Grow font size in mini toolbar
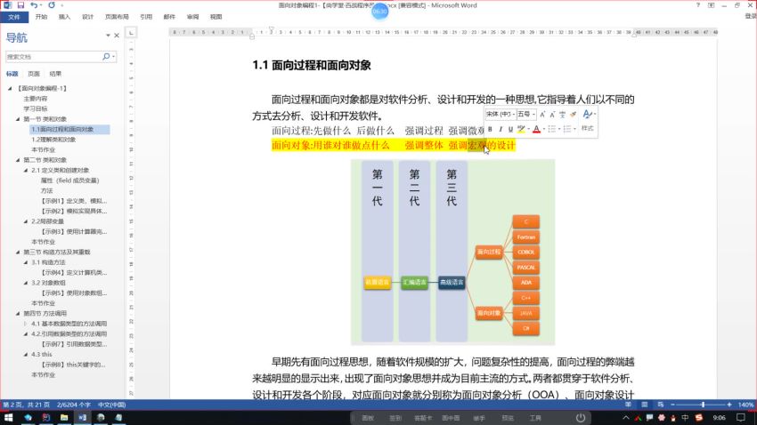Image resolution: width=757 pixels, height=425 pixels. tap(542, 115)
